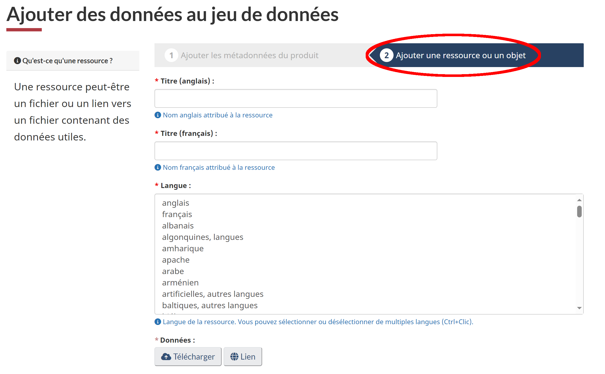Click the Télécharger upload button
This screenshot has width=605, height=374.
pos(188,357)
